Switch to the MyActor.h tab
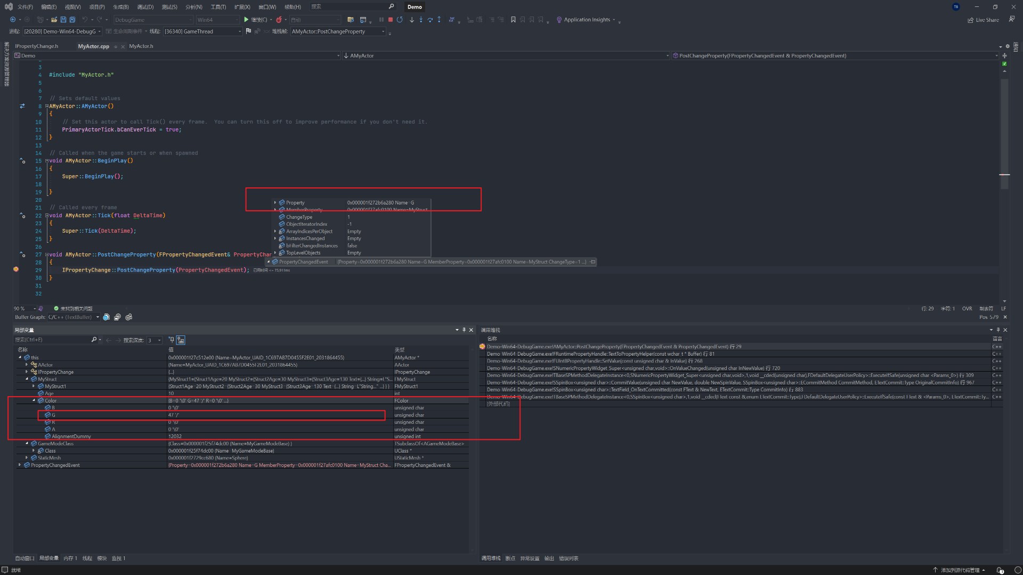Screen dimensions: 1023x575 tap(141, 46)
